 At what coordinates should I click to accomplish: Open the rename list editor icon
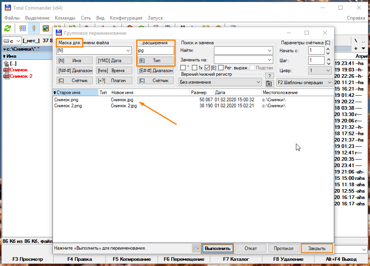(x=269, y=83)
